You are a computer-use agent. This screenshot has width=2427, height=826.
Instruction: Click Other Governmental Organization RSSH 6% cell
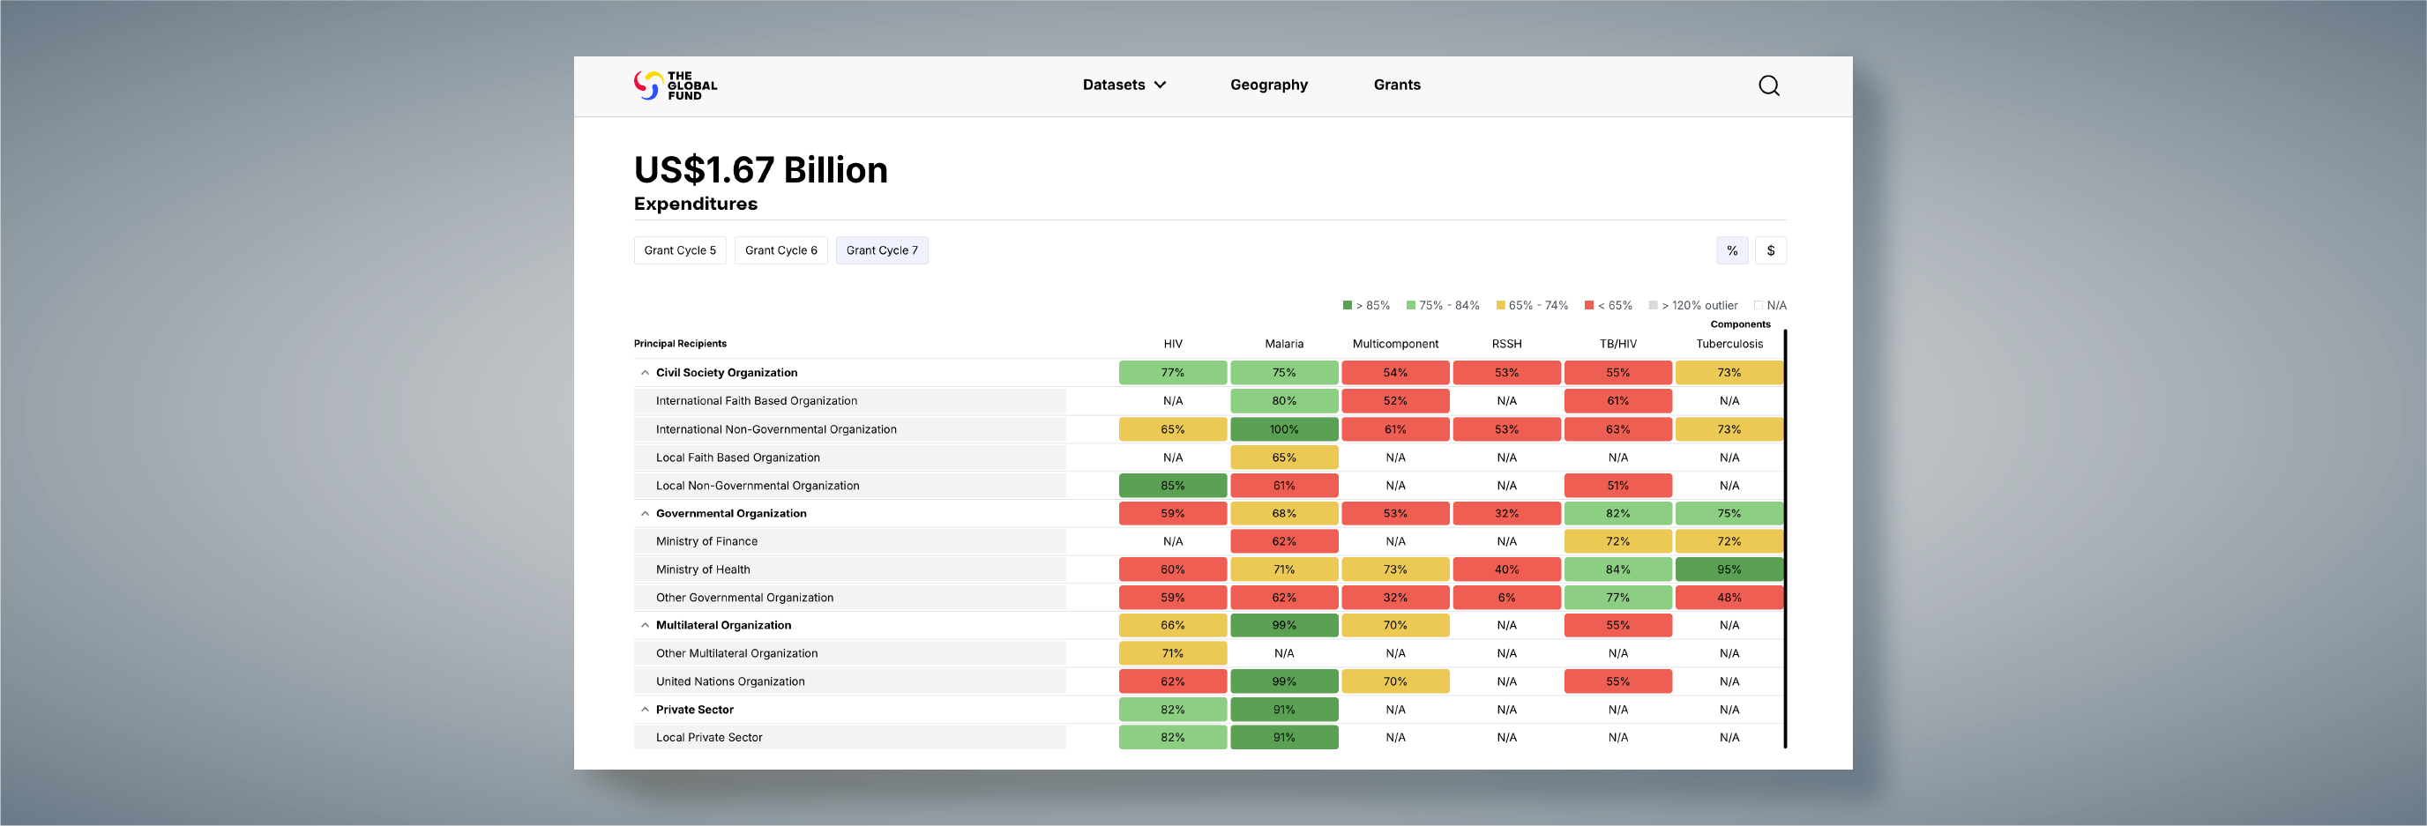pyautogui.click(x=1505, y=598)
